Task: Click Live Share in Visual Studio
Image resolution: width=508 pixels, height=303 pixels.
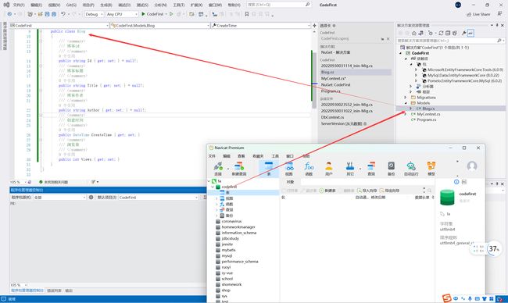Action: (478, 15)
